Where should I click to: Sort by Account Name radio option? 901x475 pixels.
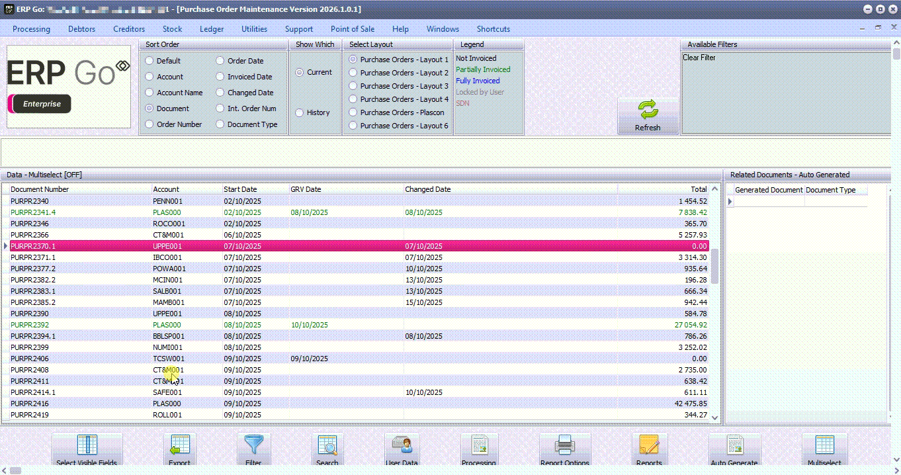point(150,93)
